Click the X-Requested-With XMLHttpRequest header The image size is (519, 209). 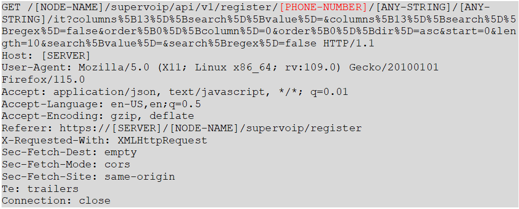tap(104, 140)
